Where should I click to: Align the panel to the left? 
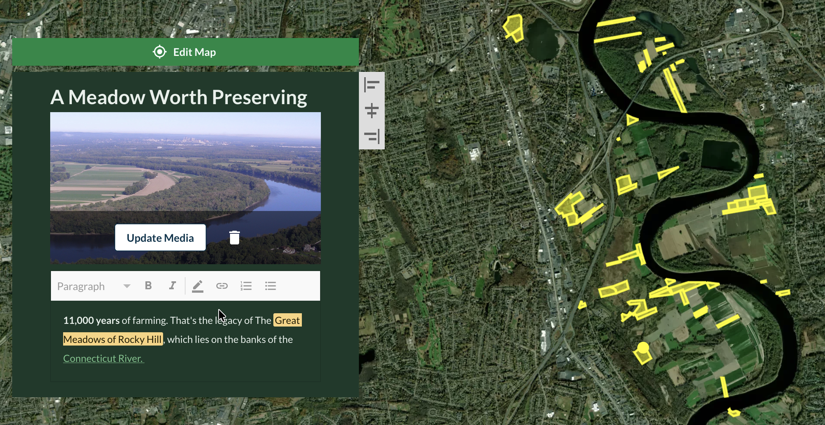pyautogui.click(x=371, y=84)
